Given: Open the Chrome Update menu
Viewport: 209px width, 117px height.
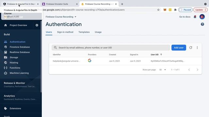Looking at the screenshot, I should (x=200, y=10).
